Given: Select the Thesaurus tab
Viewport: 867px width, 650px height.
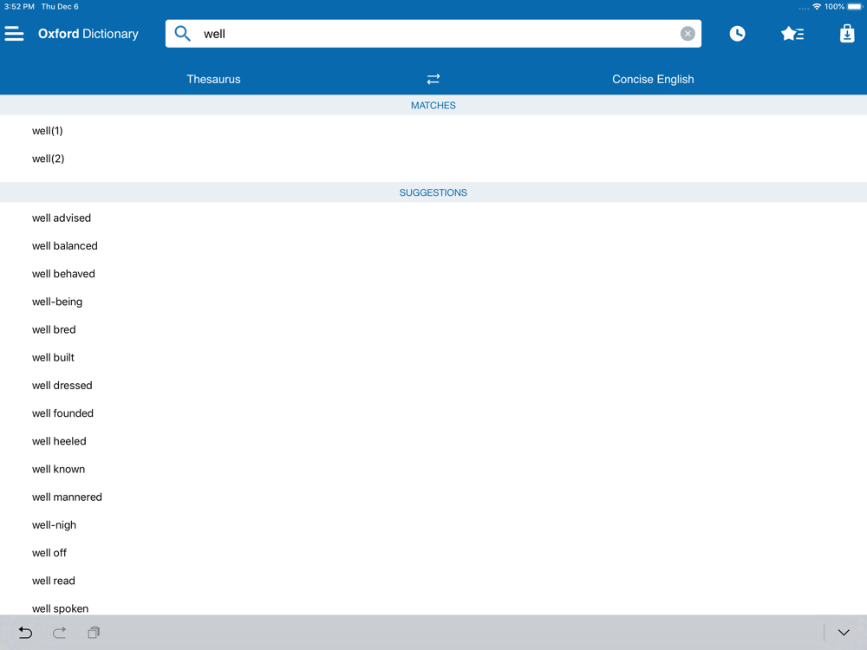Looking at the screenshot, I should coord(213,79).
